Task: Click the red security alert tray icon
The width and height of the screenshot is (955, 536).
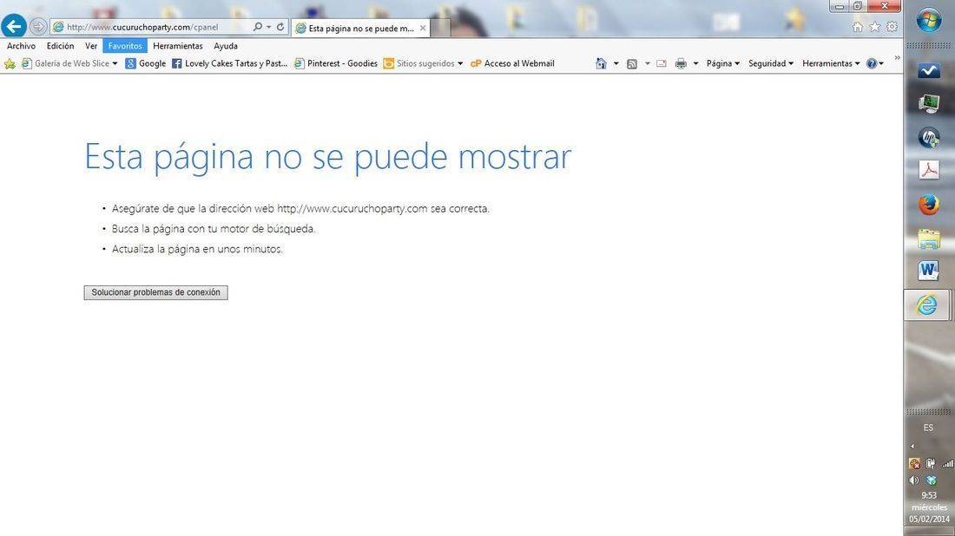Action: click(x=914, y=464)
